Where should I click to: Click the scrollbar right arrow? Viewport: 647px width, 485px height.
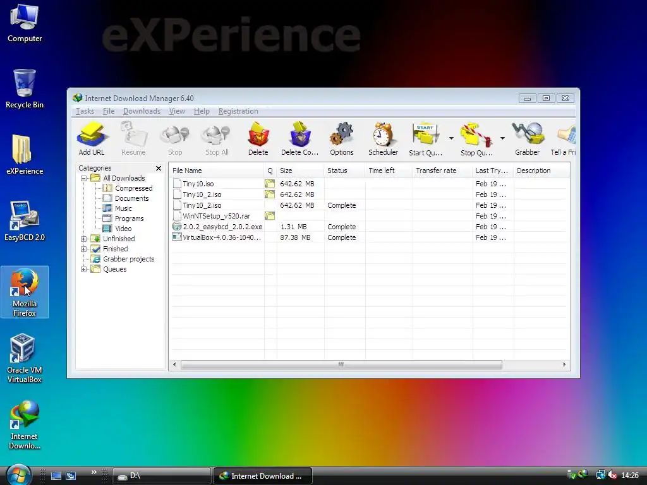pos(564,364)
